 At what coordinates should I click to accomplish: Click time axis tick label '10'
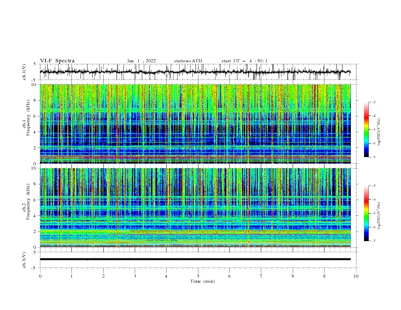pyautogui.click(x=356, y=276)
